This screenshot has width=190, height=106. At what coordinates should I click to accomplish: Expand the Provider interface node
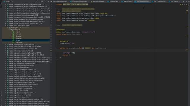(11, 36)
